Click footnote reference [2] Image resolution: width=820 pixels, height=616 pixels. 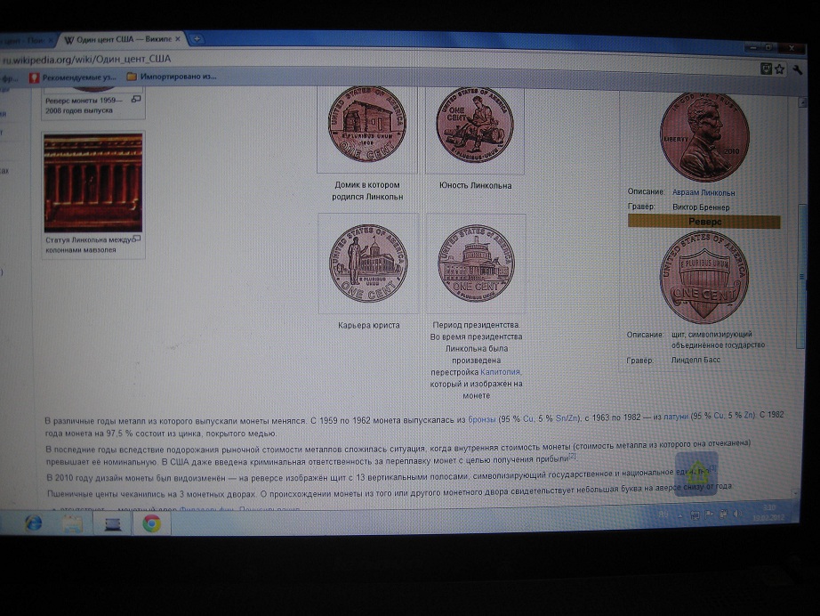click(x=573, y=457)
